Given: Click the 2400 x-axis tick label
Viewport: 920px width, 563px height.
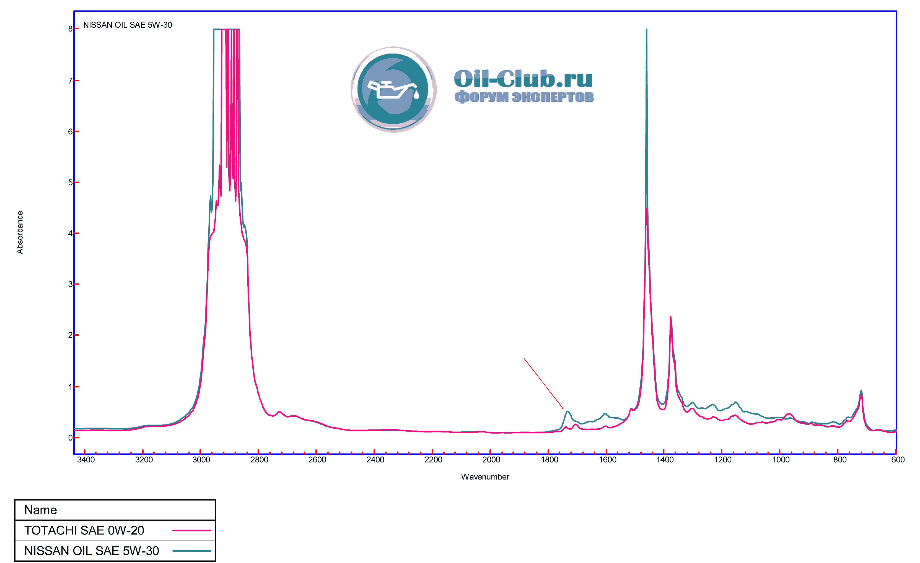Looking at the screenshot, I should pos(375,460).
